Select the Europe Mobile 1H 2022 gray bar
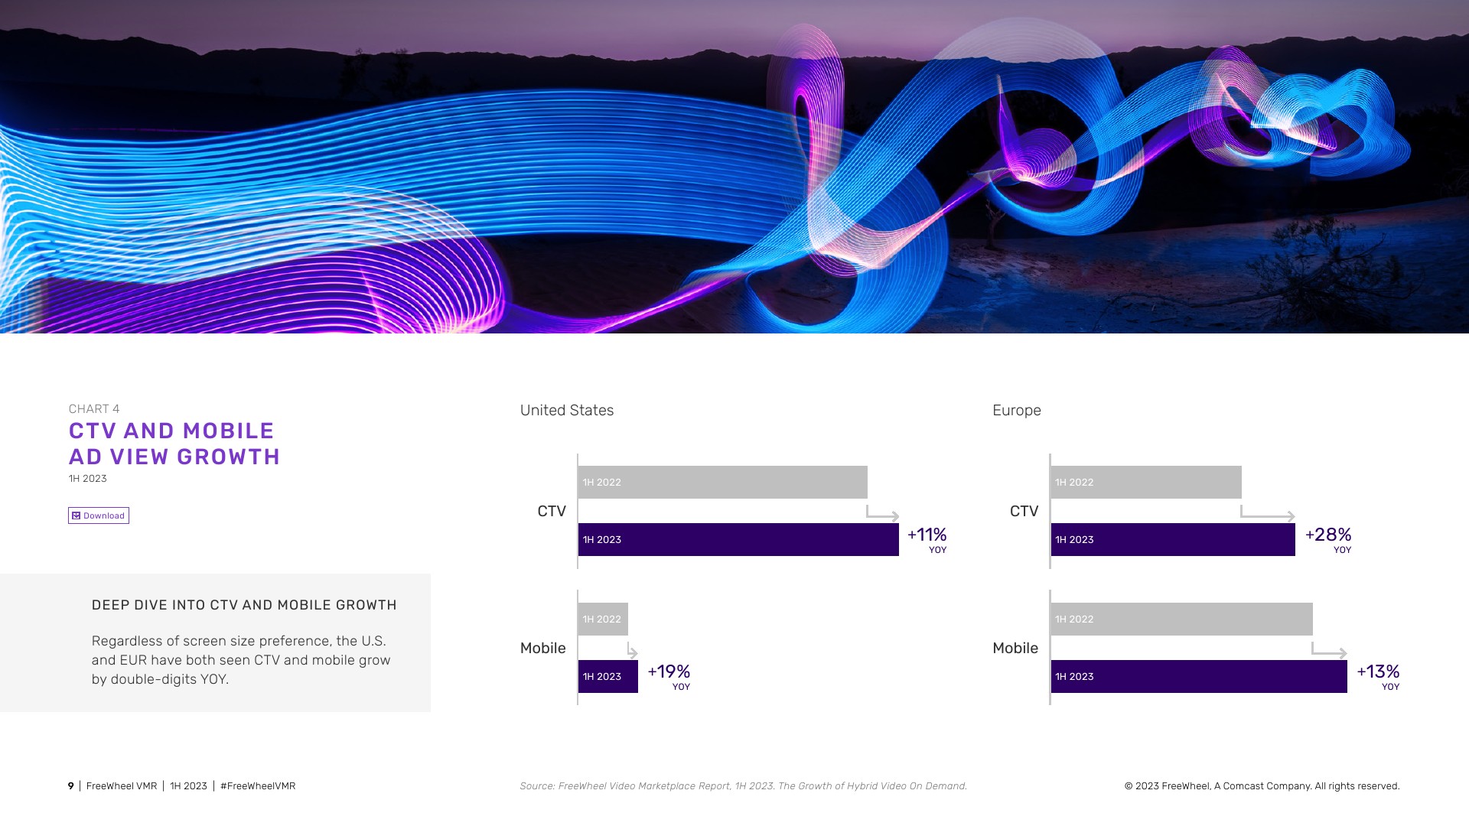1469x826 pixels. 1181,619
